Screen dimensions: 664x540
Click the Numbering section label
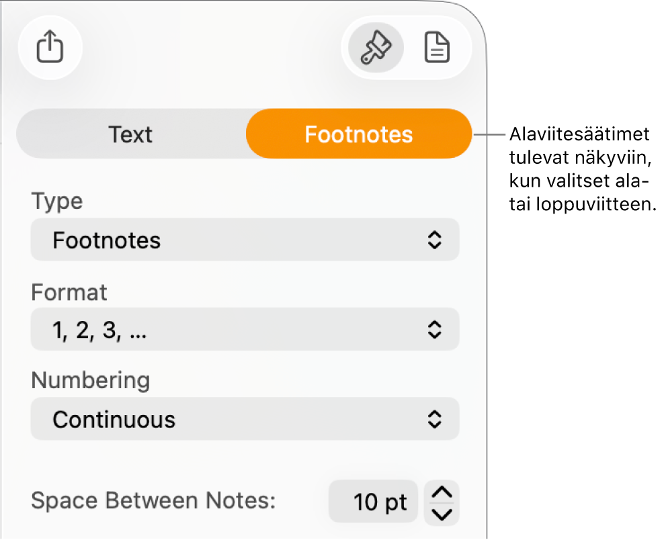point(91,381)
